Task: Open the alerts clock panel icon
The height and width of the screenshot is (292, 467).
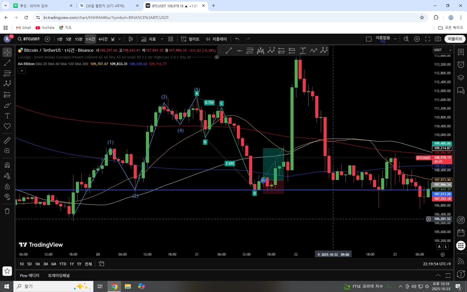Action: click(461, 65)
